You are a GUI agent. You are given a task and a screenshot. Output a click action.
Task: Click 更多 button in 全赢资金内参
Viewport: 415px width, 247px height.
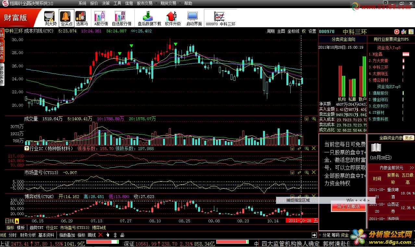tap(409, 138)
